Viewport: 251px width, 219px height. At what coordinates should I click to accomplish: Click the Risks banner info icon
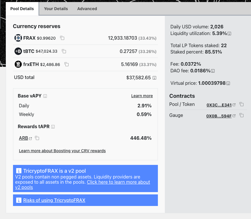[x=19, y=200]
